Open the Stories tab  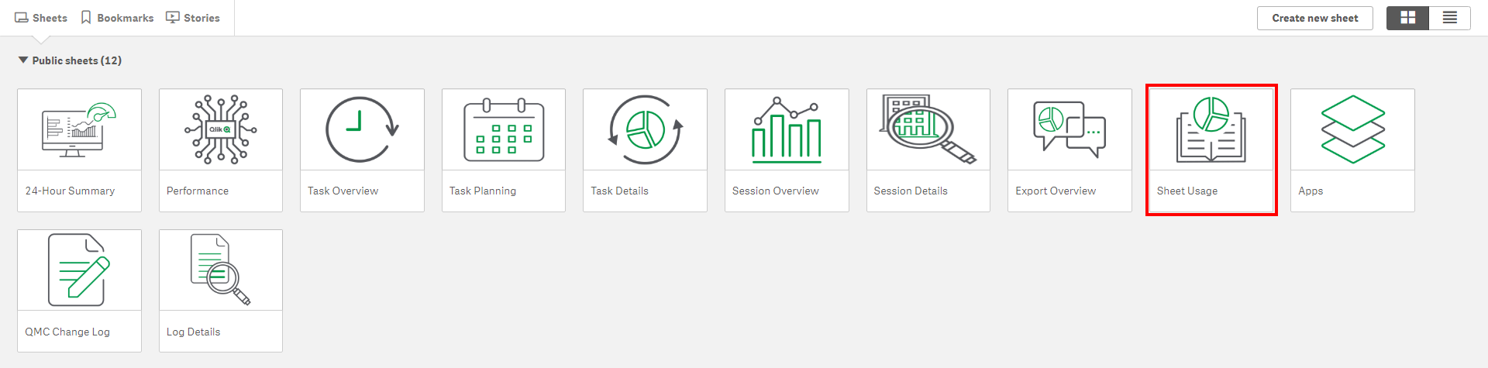(x=193, y=18)
